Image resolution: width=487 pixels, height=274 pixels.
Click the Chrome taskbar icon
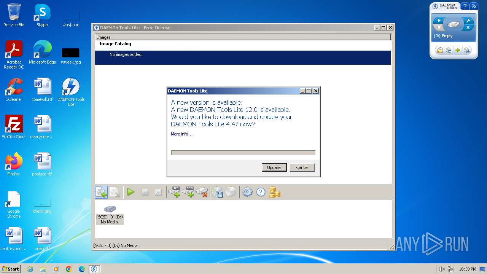click(69, 269)
